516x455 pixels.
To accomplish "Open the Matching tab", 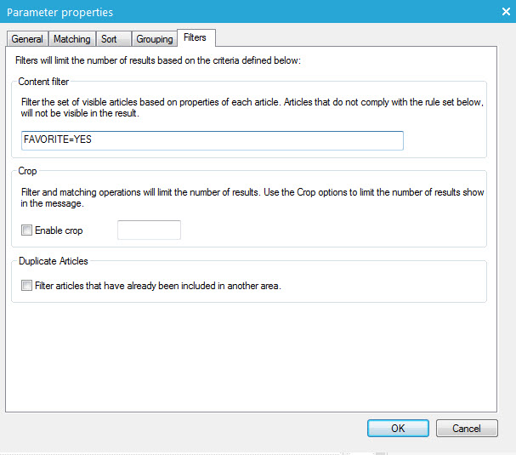I will (x=71, y=39).
